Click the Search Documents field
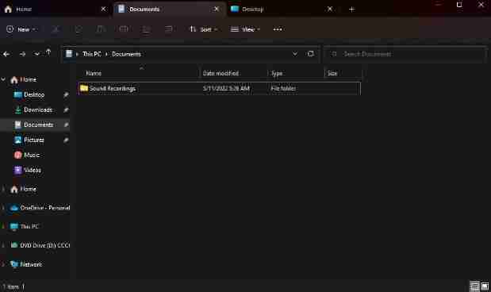Viewport: 491px width, 292px height. 405,54
